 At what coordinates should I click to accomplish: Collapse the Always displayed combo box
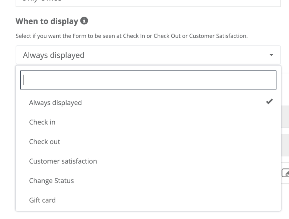(148, 55)
